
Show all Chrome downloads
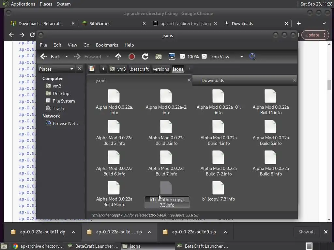(307, 232)
